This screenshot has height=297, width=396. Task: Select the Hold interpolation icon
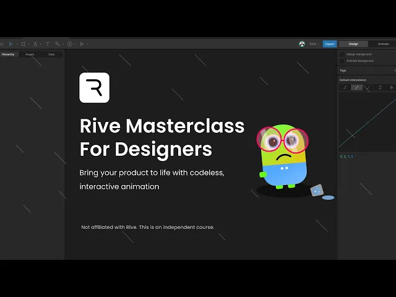tap(345, 87)
